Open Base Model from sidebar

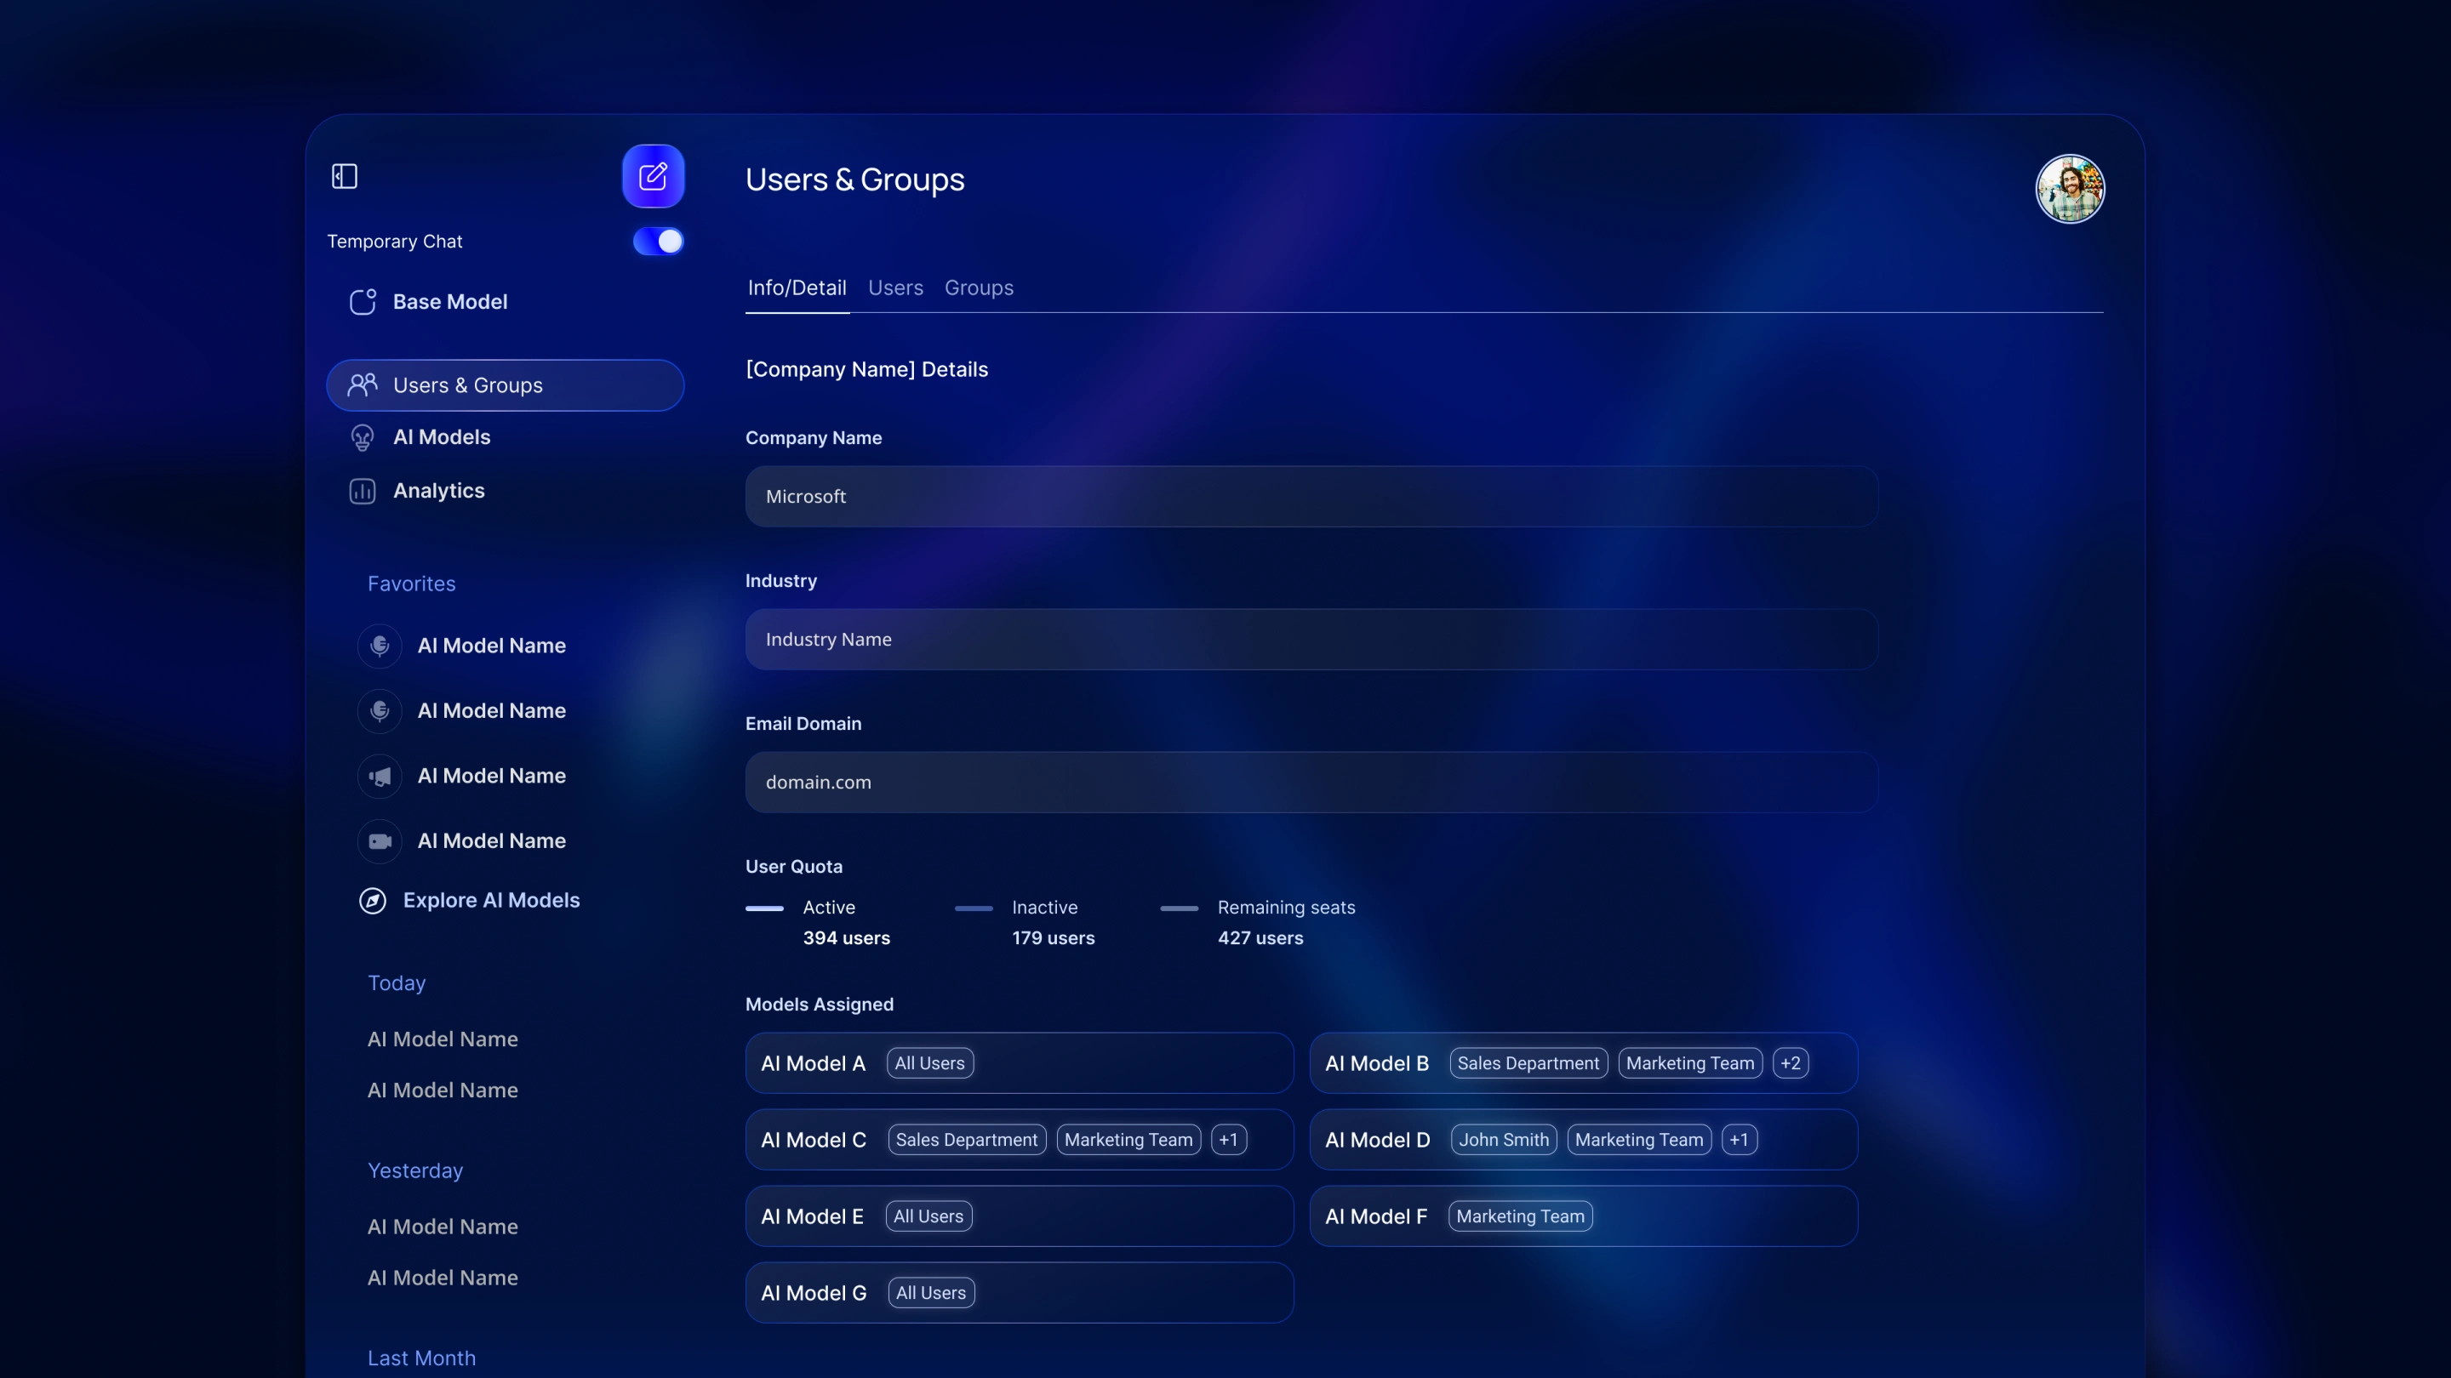tap(449, 301)
